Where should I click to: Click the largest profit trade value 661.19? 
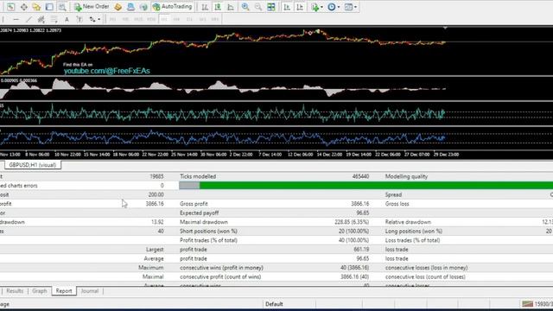click(x=361, y=250)
